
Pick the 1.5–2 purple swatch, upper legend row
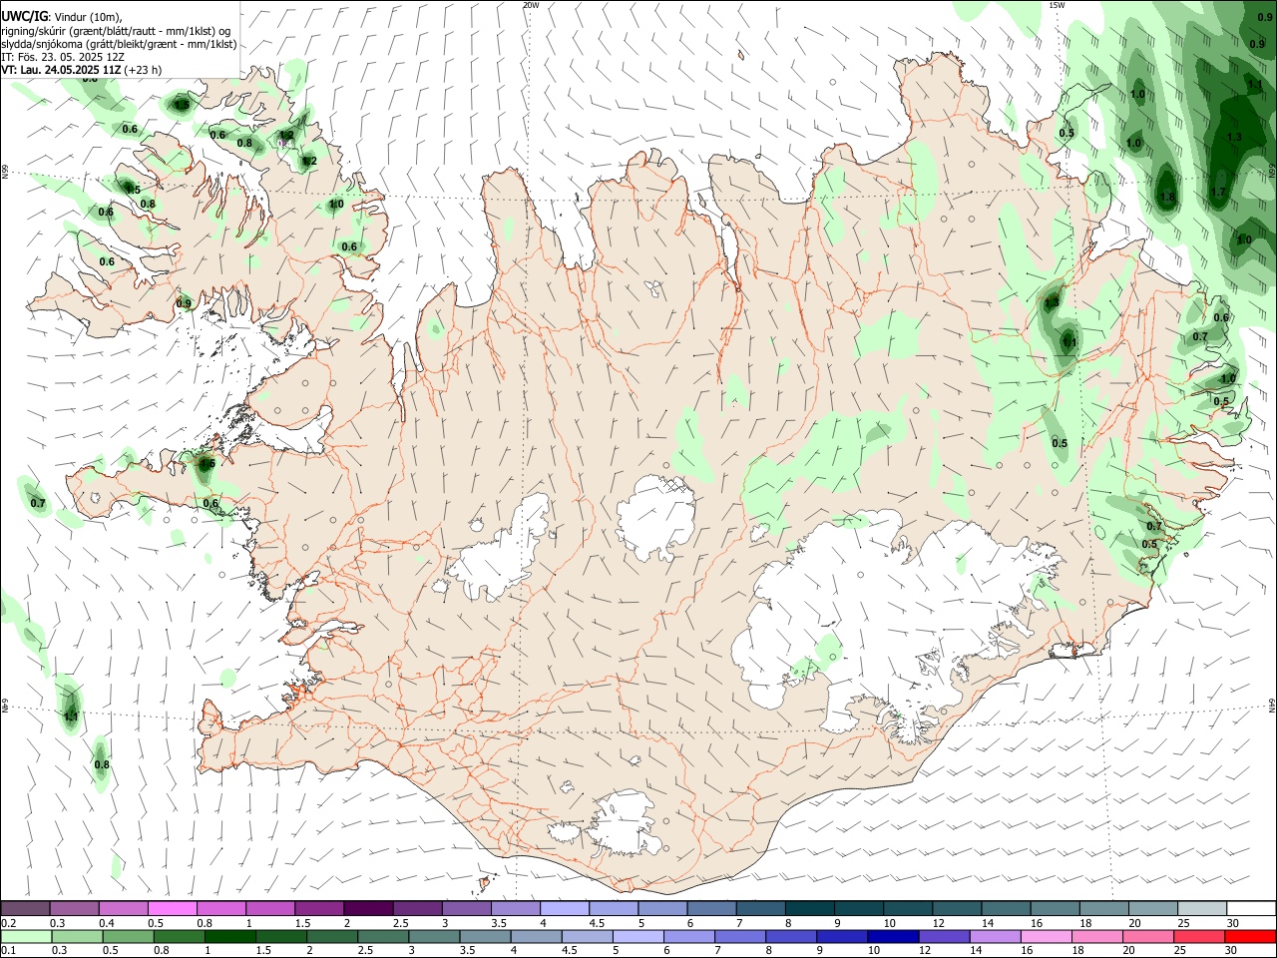click(x=319, y=908)
